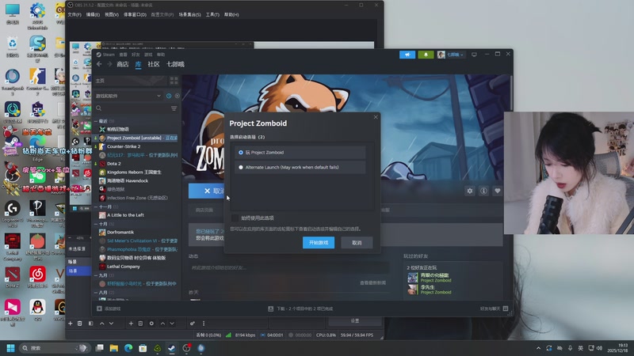Open the Steam downloads status bar entry

[300, 309]
